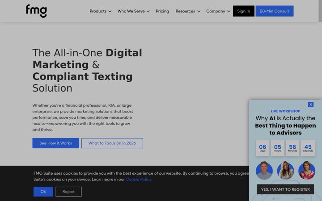Click the page's vertical scrollbar thumb
Viewport: 322px width, 201px height.
(x=320, y=11)
